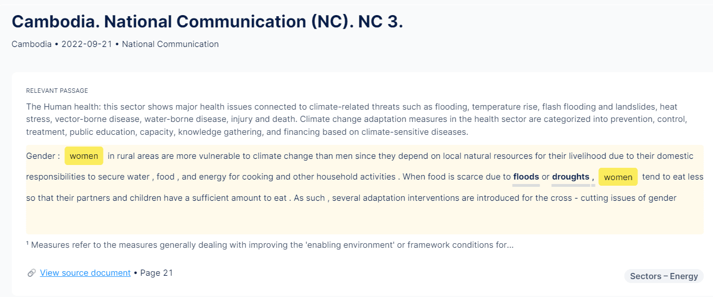Click the "Gender :" label starting the highlighted passage
The width and height of the screenshot is (713, 297).
pos(43,156)
